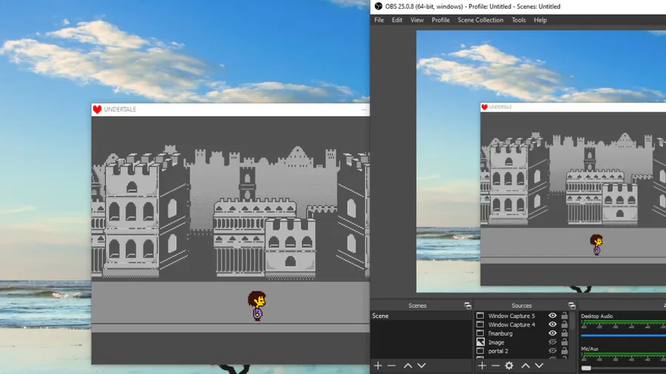Click the OBS logo in title bar

coord(378,7)
